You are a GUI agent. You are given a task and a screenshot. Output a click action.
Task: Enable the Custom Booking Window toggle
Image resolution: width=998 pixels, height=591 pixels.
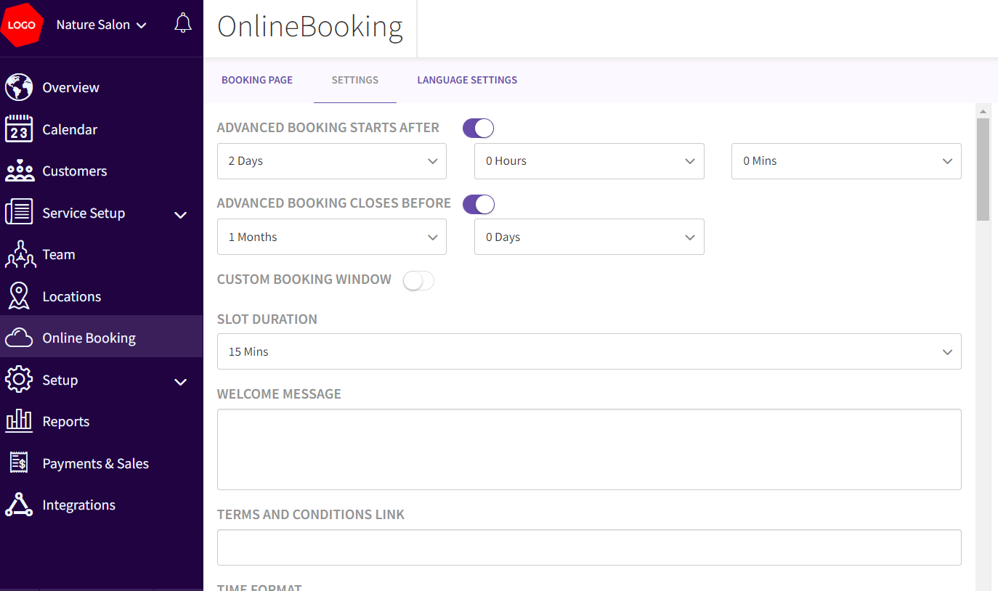418,280
